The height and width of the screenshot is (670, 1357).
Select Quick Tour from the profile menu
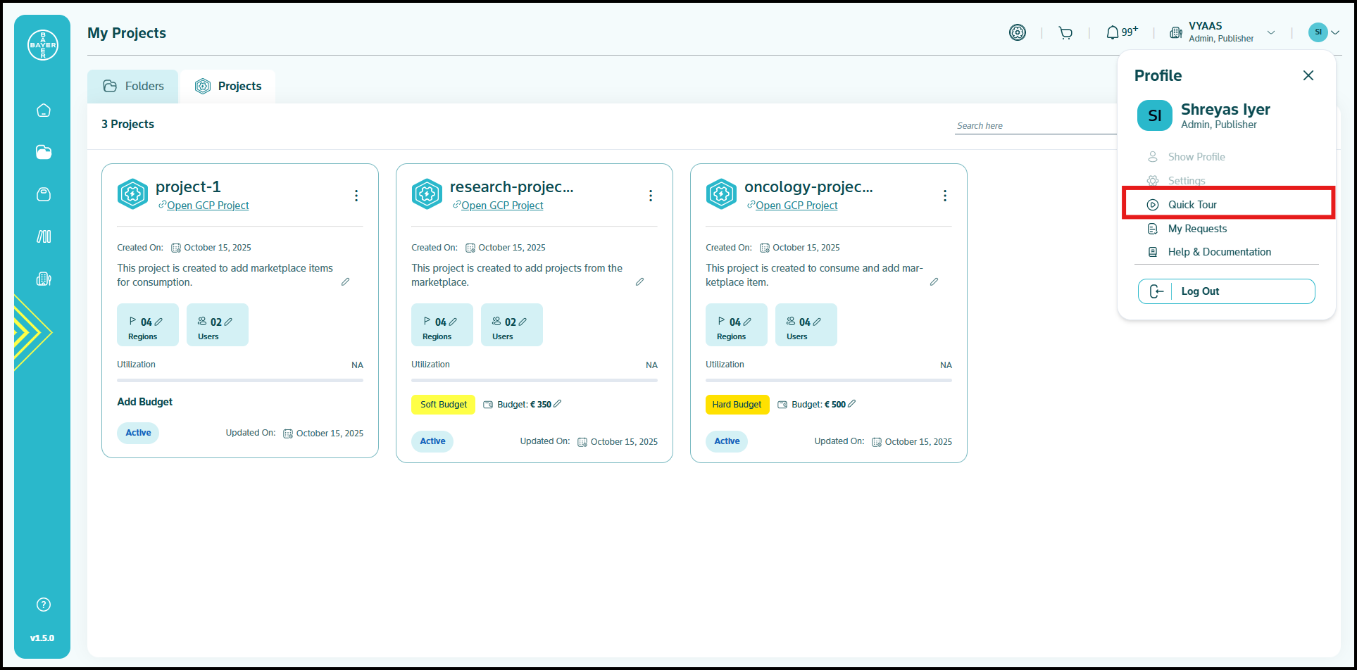(1192, 205)
